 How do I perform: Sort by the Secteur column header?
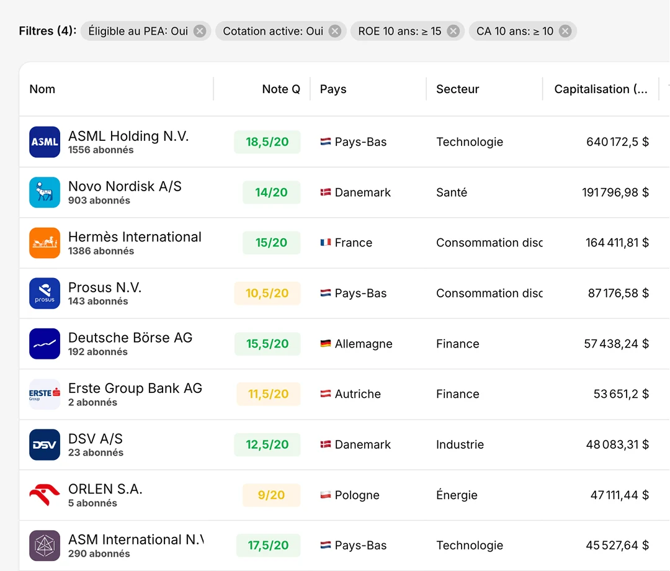click(x=458, y=89)
